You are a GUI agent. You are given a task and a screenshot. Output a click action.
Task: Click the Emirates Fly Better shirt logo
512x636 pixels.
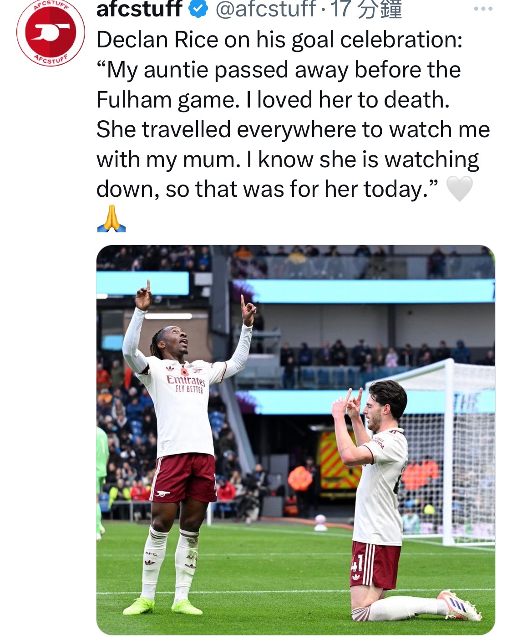(x=186, y=384)
